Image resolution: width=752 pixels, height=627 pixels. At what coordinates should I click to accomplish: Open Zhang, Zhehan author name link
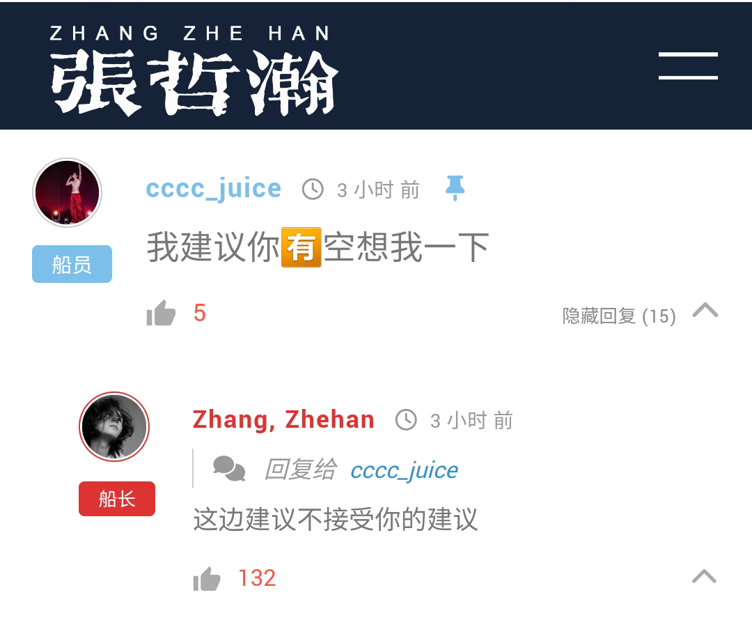click(x=283, y=419)
